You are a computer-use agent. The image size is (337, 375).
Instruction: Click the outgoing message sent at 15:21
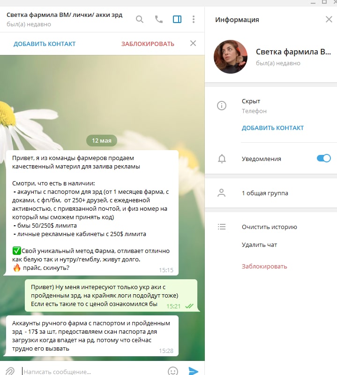point(111,296)
